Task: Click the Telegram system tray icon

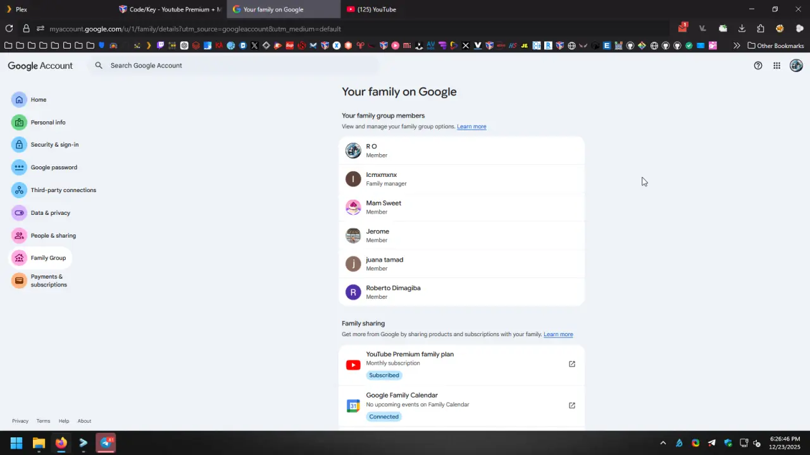Action: pyautogui.click(x=712, y=443)
